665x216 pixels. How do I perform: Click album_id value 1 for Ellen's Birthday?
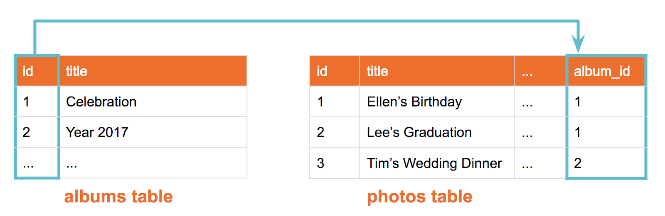(606, 102)
